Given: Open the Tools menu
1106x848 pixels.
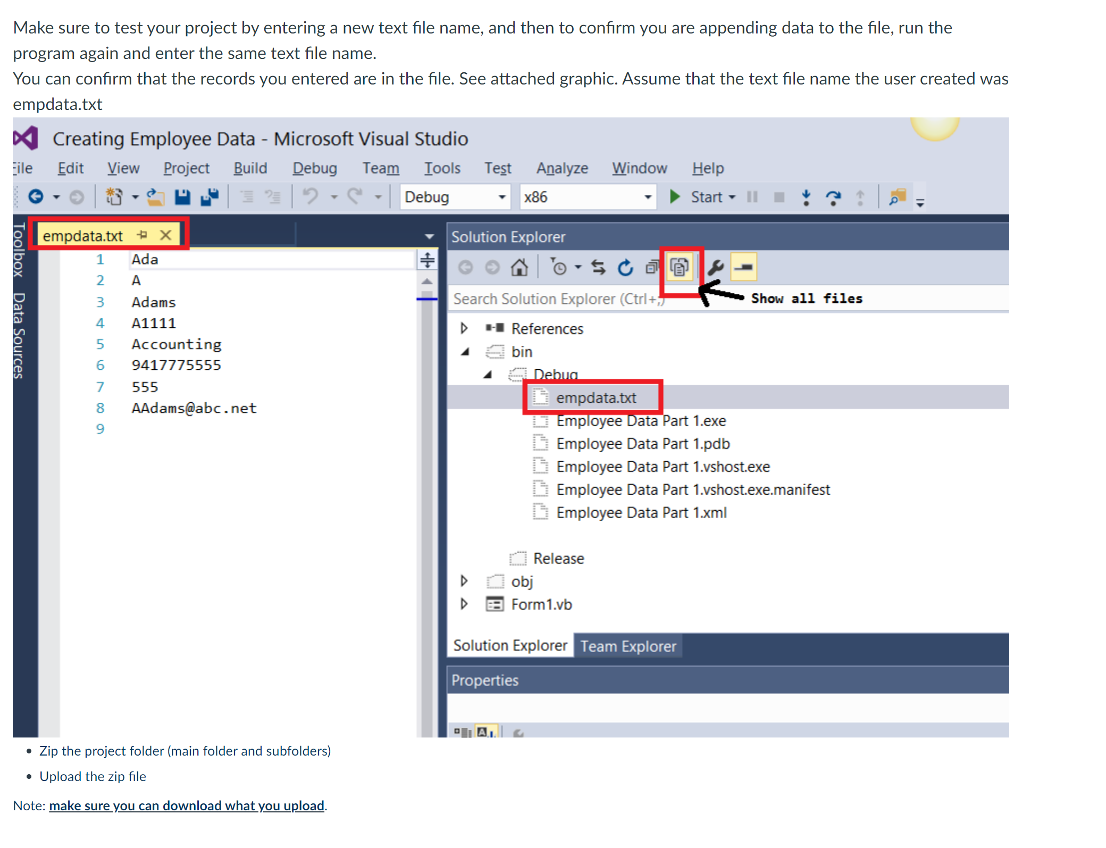Looking at the screenshot, I should (x=442, y=168).
